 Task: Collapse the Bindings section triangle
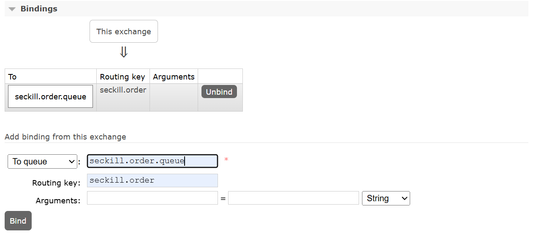click(12, 9)
